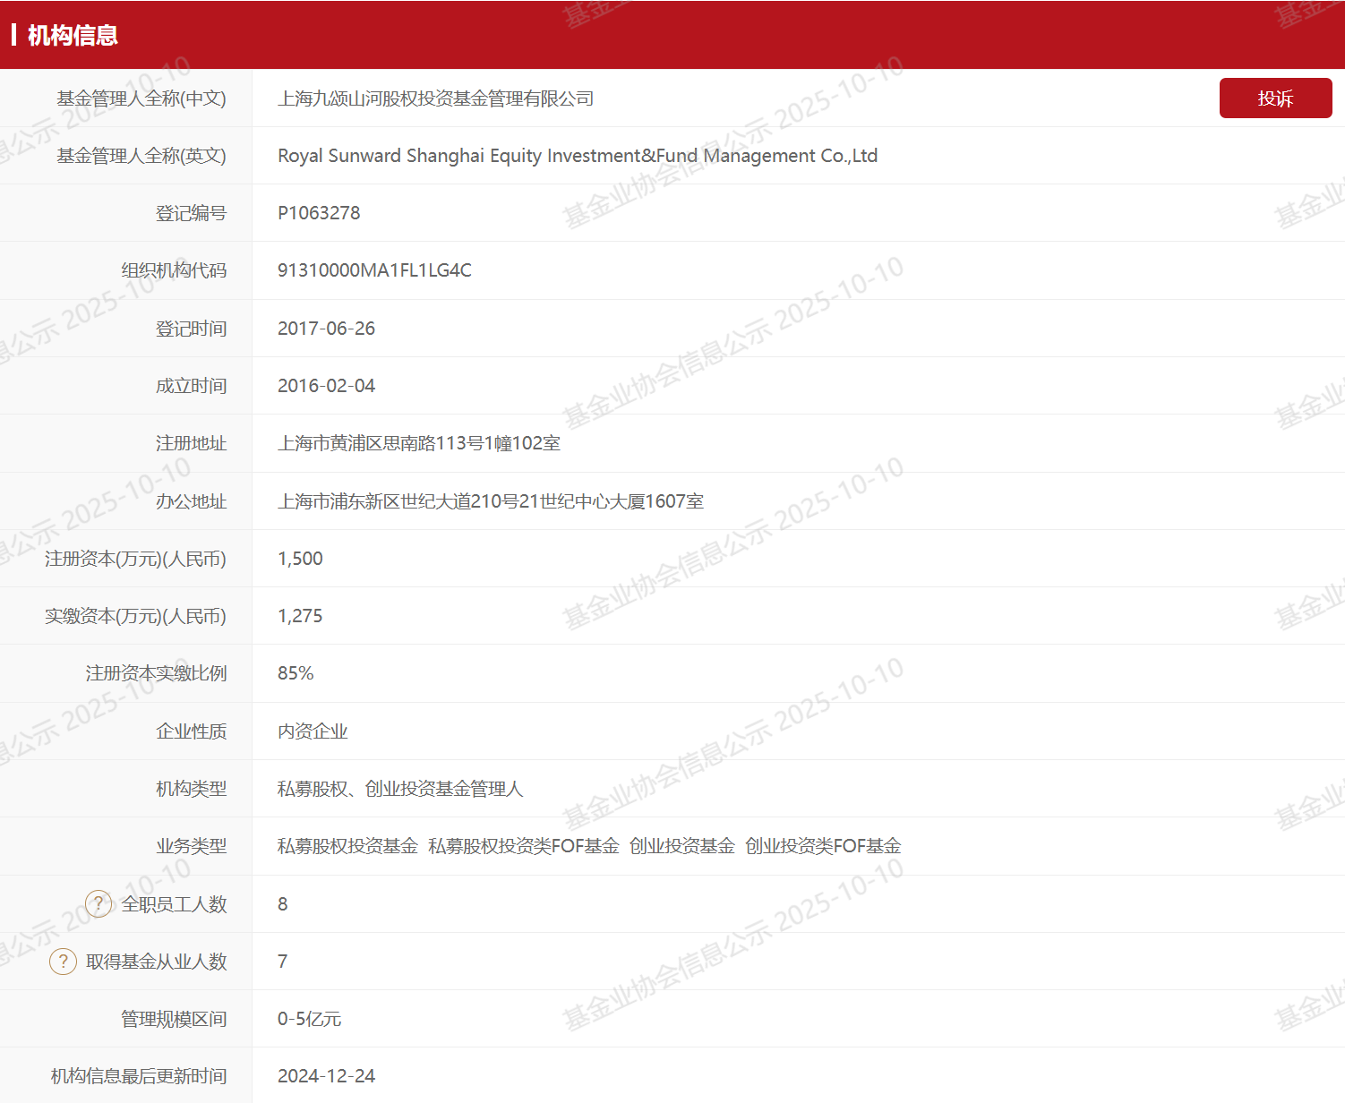The image size is (1345, 1103).
Task: Click paid-in capital value 1,275
Action: [300, 616]
